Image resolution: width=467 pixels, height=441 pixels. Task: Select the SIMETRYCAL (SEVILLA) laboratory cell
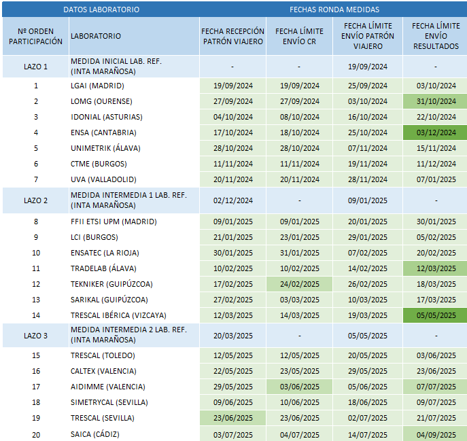[x=109, y=402]
